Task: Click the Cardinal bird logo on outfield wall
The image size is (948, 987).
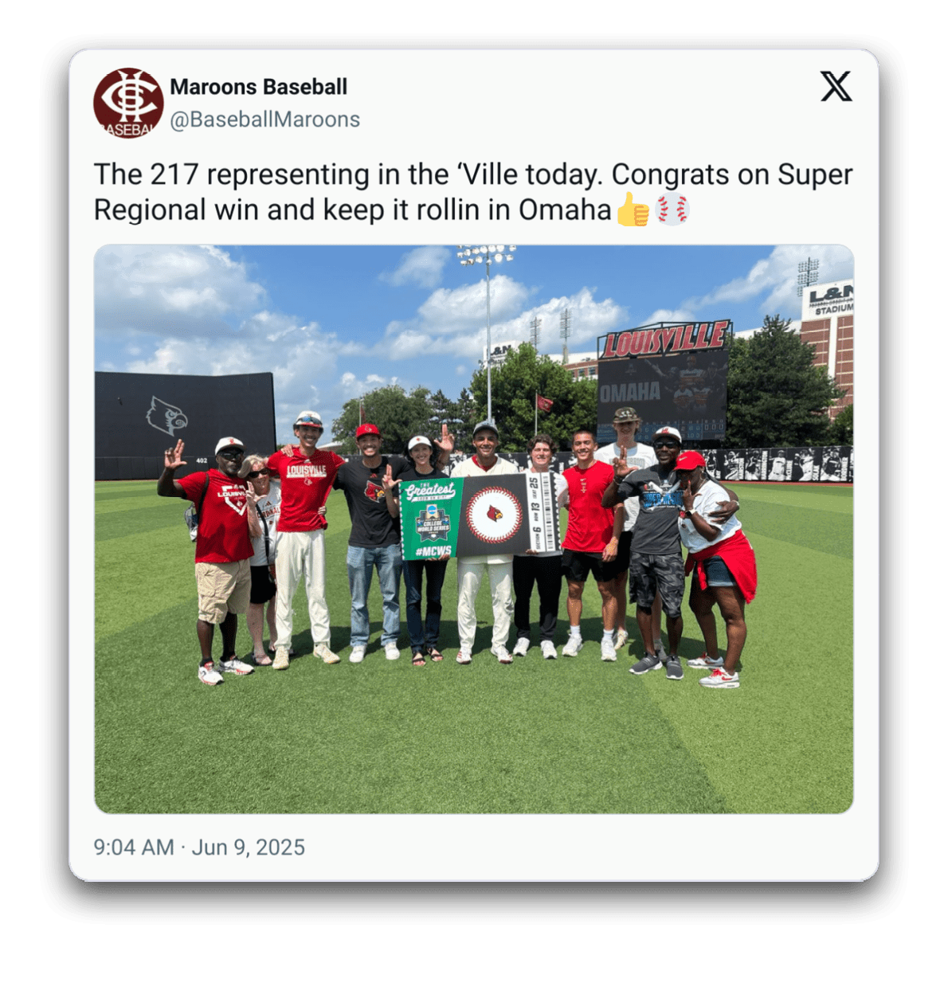Action: [x=166, y=416]
